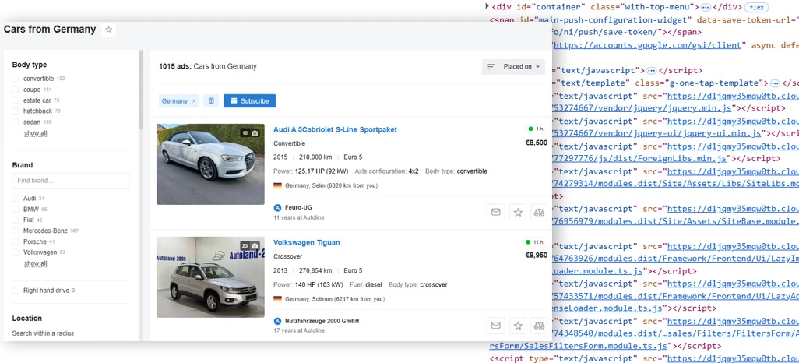Compare the Audi A3 Cabriolet listing
Image resolution: width=799 pixels, height=363 pixels.
pyautogui.click(x=539, y=212)
